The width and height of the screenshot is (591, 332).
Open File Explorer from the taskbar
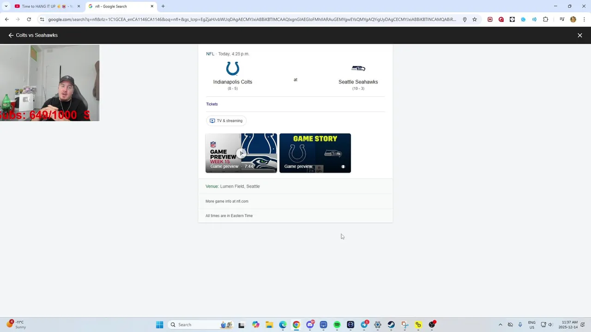[269, 325]
